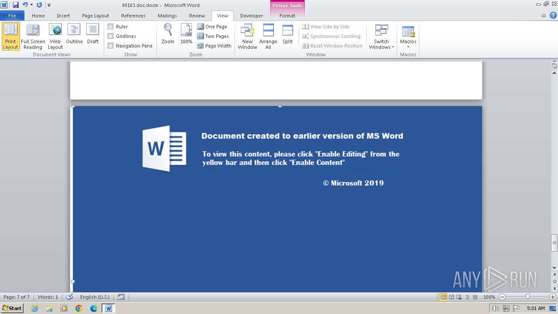Choose One Page zoom
Screen dimensions: 558x314
(x=212, y=27)
